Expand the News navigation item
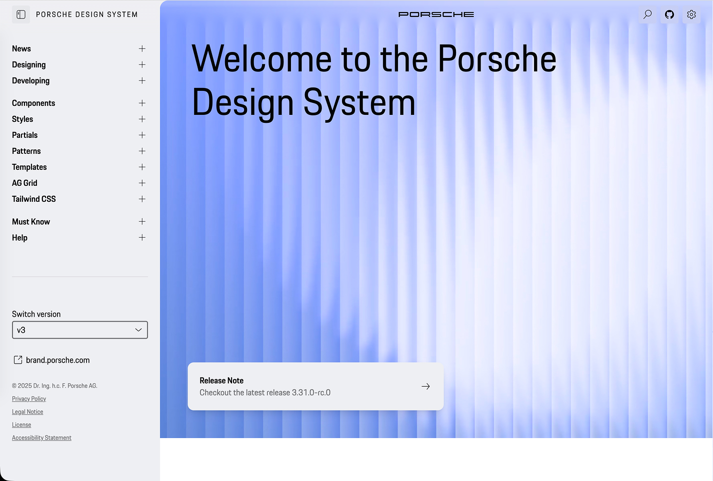Viewport: 713px width, 481px height. pos(142,48)
